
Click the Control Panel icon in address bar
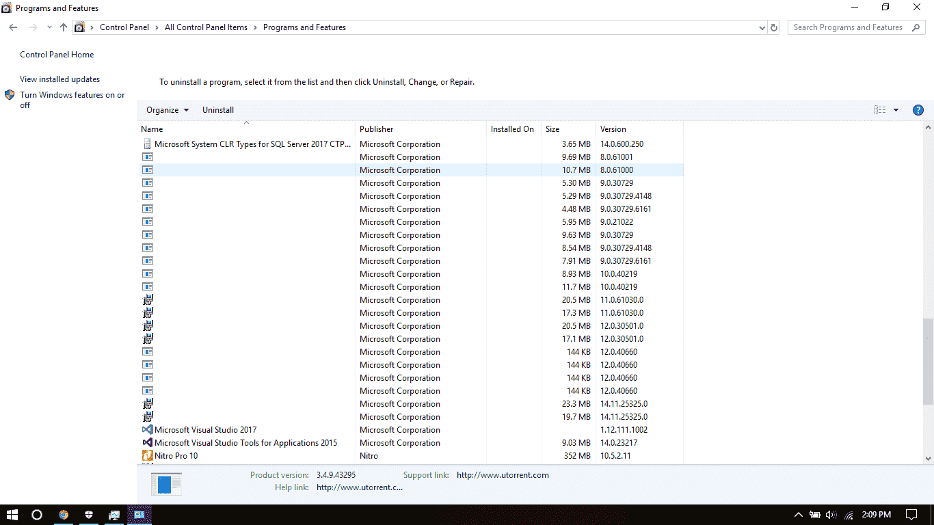(x=79, y=27)
